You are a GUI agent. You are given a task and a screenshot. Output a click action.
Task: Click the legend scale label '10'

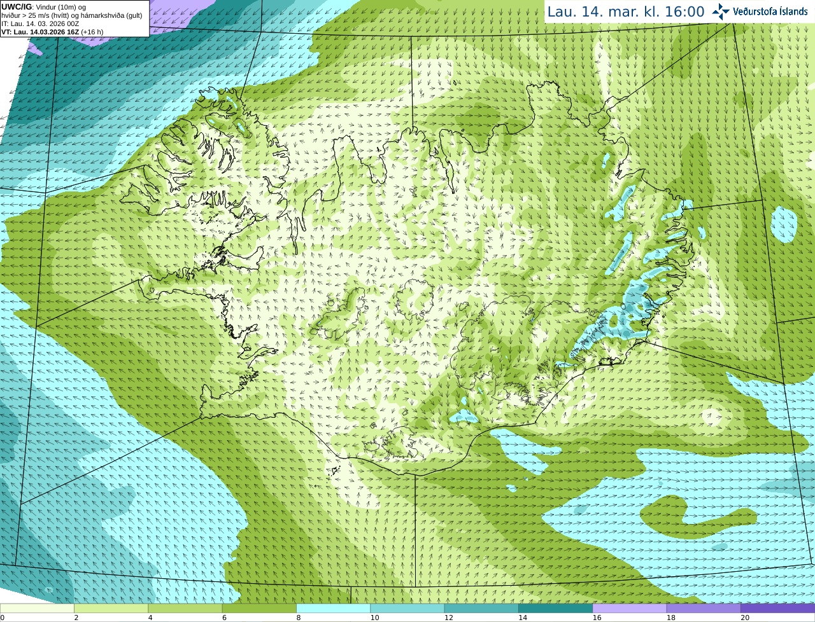pyautogui.click(x=374, y=618)
